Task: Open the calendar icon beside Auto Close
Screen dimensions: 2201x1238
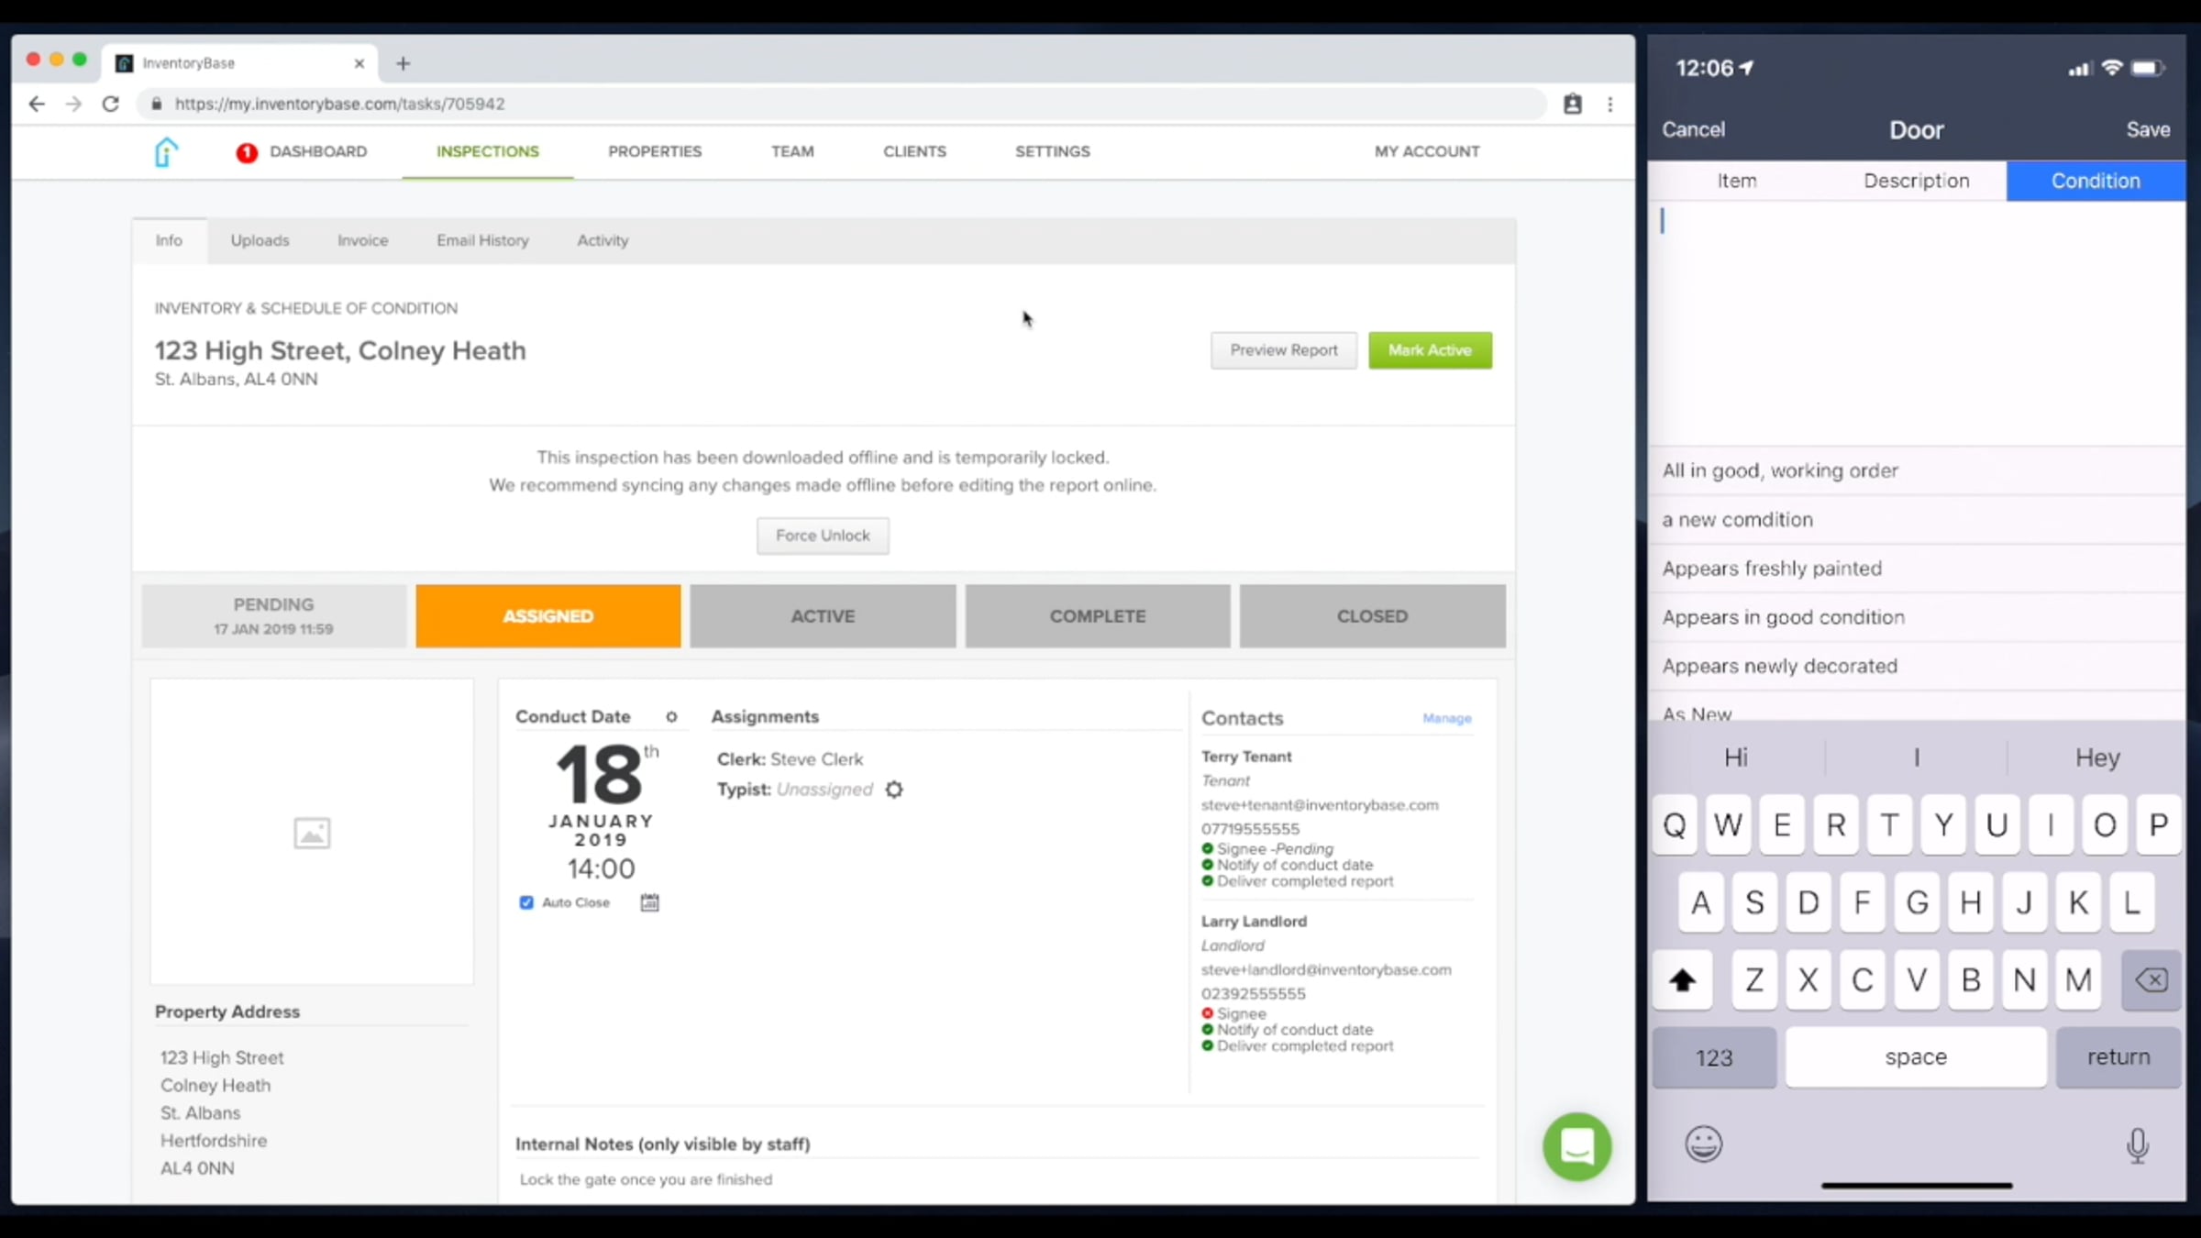Action: pyautogui.click(x=649, y=902)
